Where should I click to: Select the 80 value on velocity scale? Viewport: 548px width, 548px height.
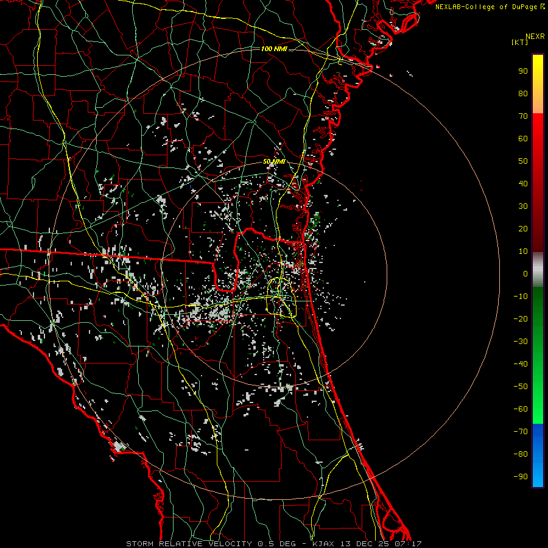click(x=523, y=93)
